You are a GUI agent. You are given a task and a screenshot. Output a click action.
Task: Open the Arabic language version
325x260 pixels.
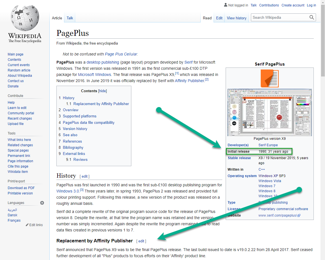tap(12, 210)
